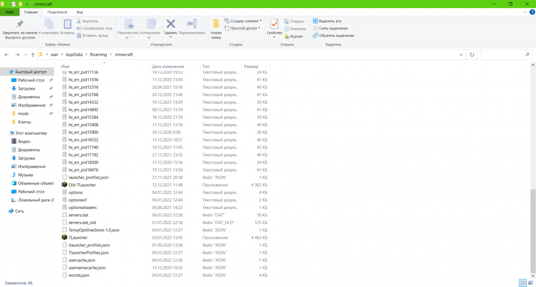Click the Refresh button by address bar
536x287 pixels.
coord(472,55)
